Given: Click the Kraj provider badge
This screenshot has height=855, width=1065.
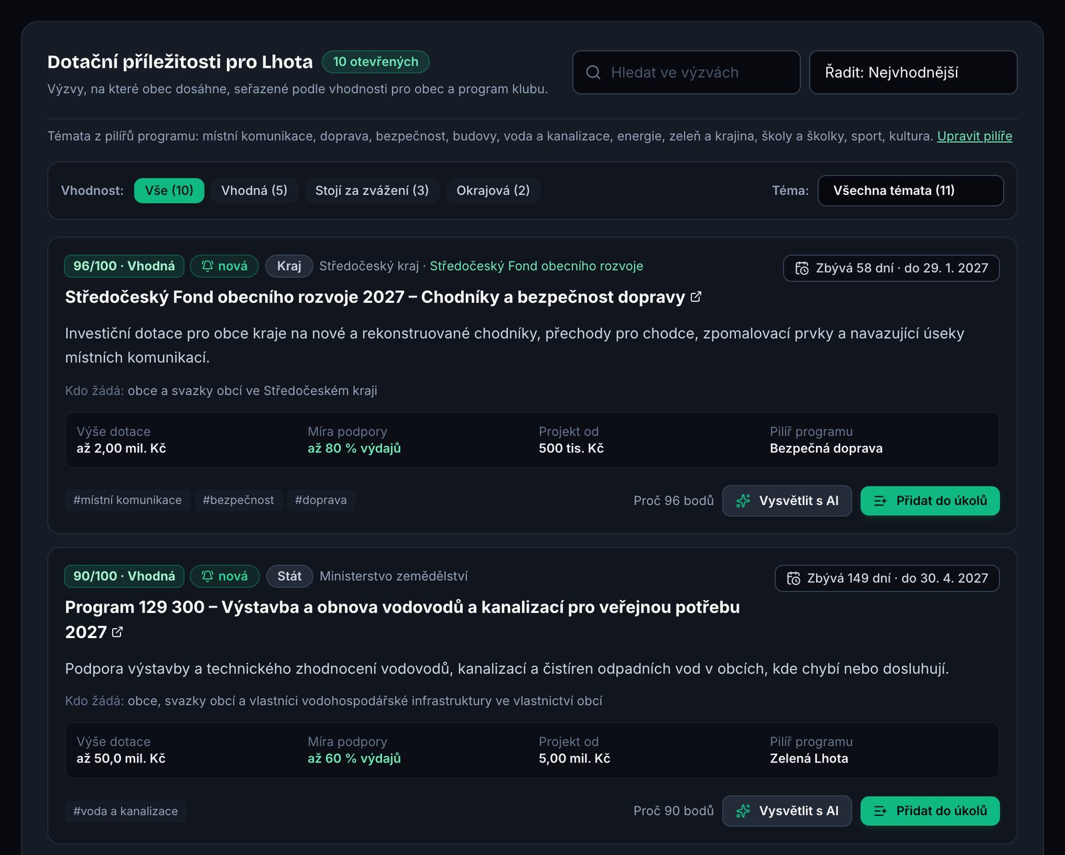Looking at the screenshot, I should tap(289, 266).
